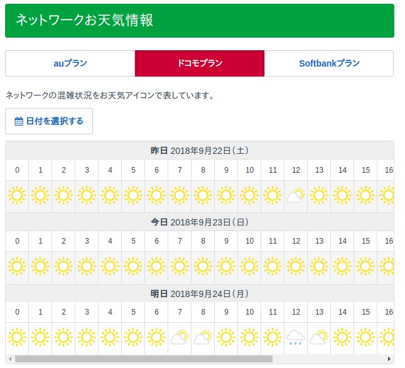Click yesterday's partly cloudy icon at hour 12
The width and height of the screenshot is (405, 368).
(296, 196)
